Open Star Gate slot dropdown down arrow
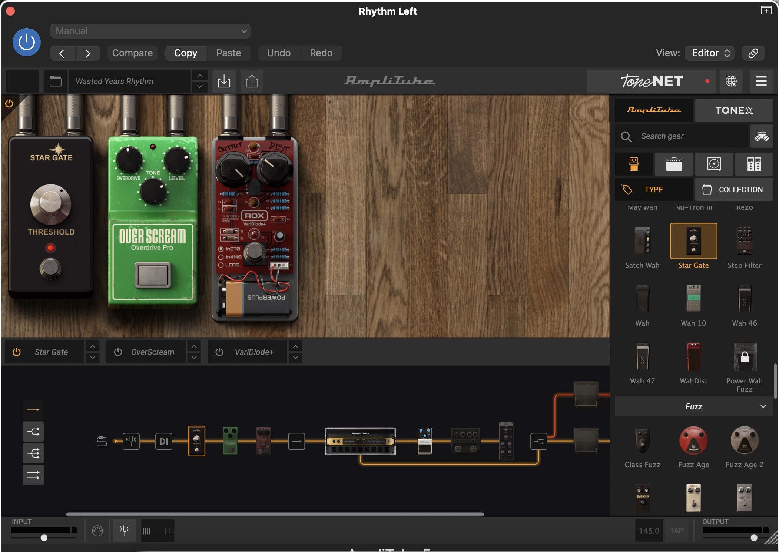The width and height of the screenshot is (779, 552). coord(93,358)
